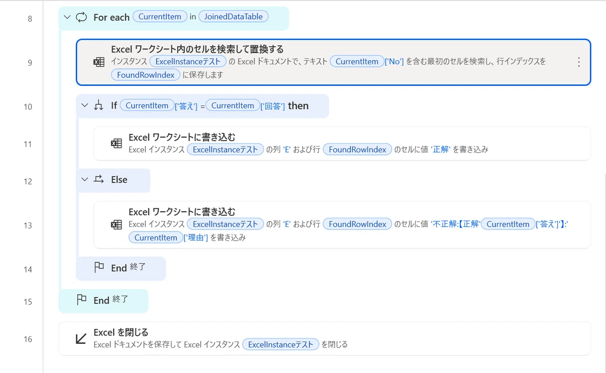Click the Else branch icon
The height and width of the screenshot is (373, 606).
[x=98, y=179]
